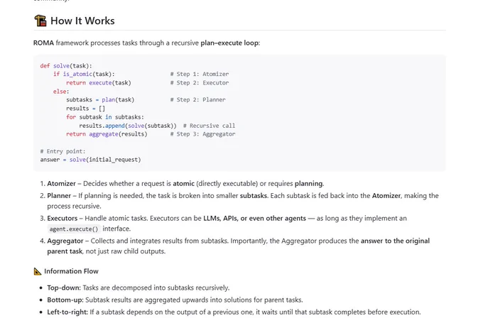Click the Top-down bullet label
The image size is (483, 323).
point(64,288)
